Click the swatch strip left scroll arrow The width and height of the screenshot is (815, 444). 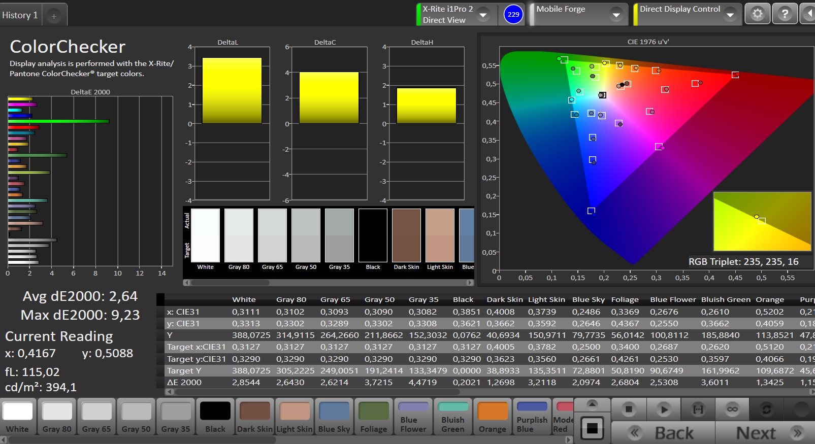(x=186, y=283)
